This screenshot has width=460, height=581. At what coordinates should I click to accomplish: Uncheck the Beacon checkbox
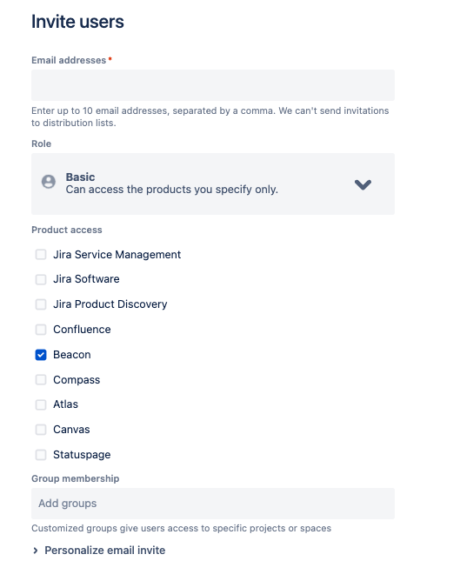[x=41, y=355]
